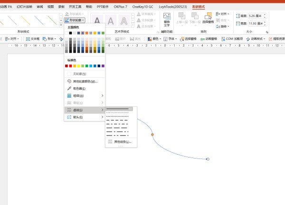The image size is (285, 205).
Task: Open the 对齐 dropdown in the arrange group
Action: (x=222, y=14)
